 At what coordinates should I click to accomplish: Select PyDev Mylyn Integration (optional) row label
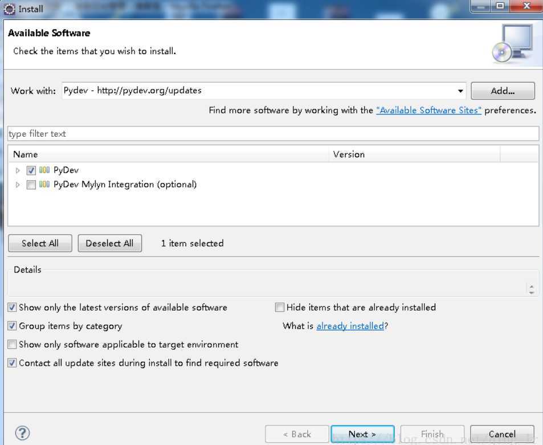(125, 184)
